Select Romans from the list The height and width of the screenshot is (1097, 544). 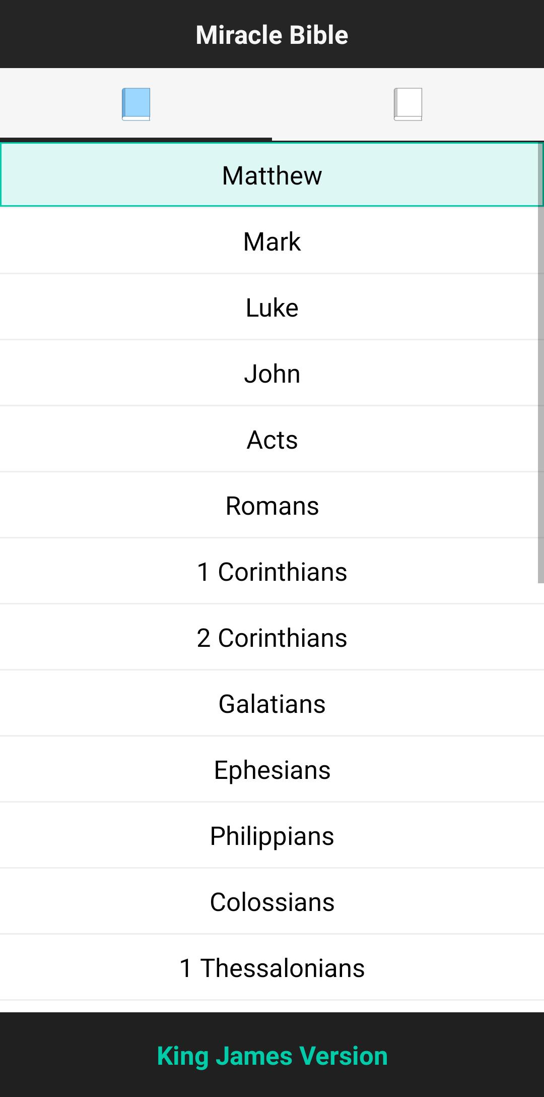coord(272,505)
